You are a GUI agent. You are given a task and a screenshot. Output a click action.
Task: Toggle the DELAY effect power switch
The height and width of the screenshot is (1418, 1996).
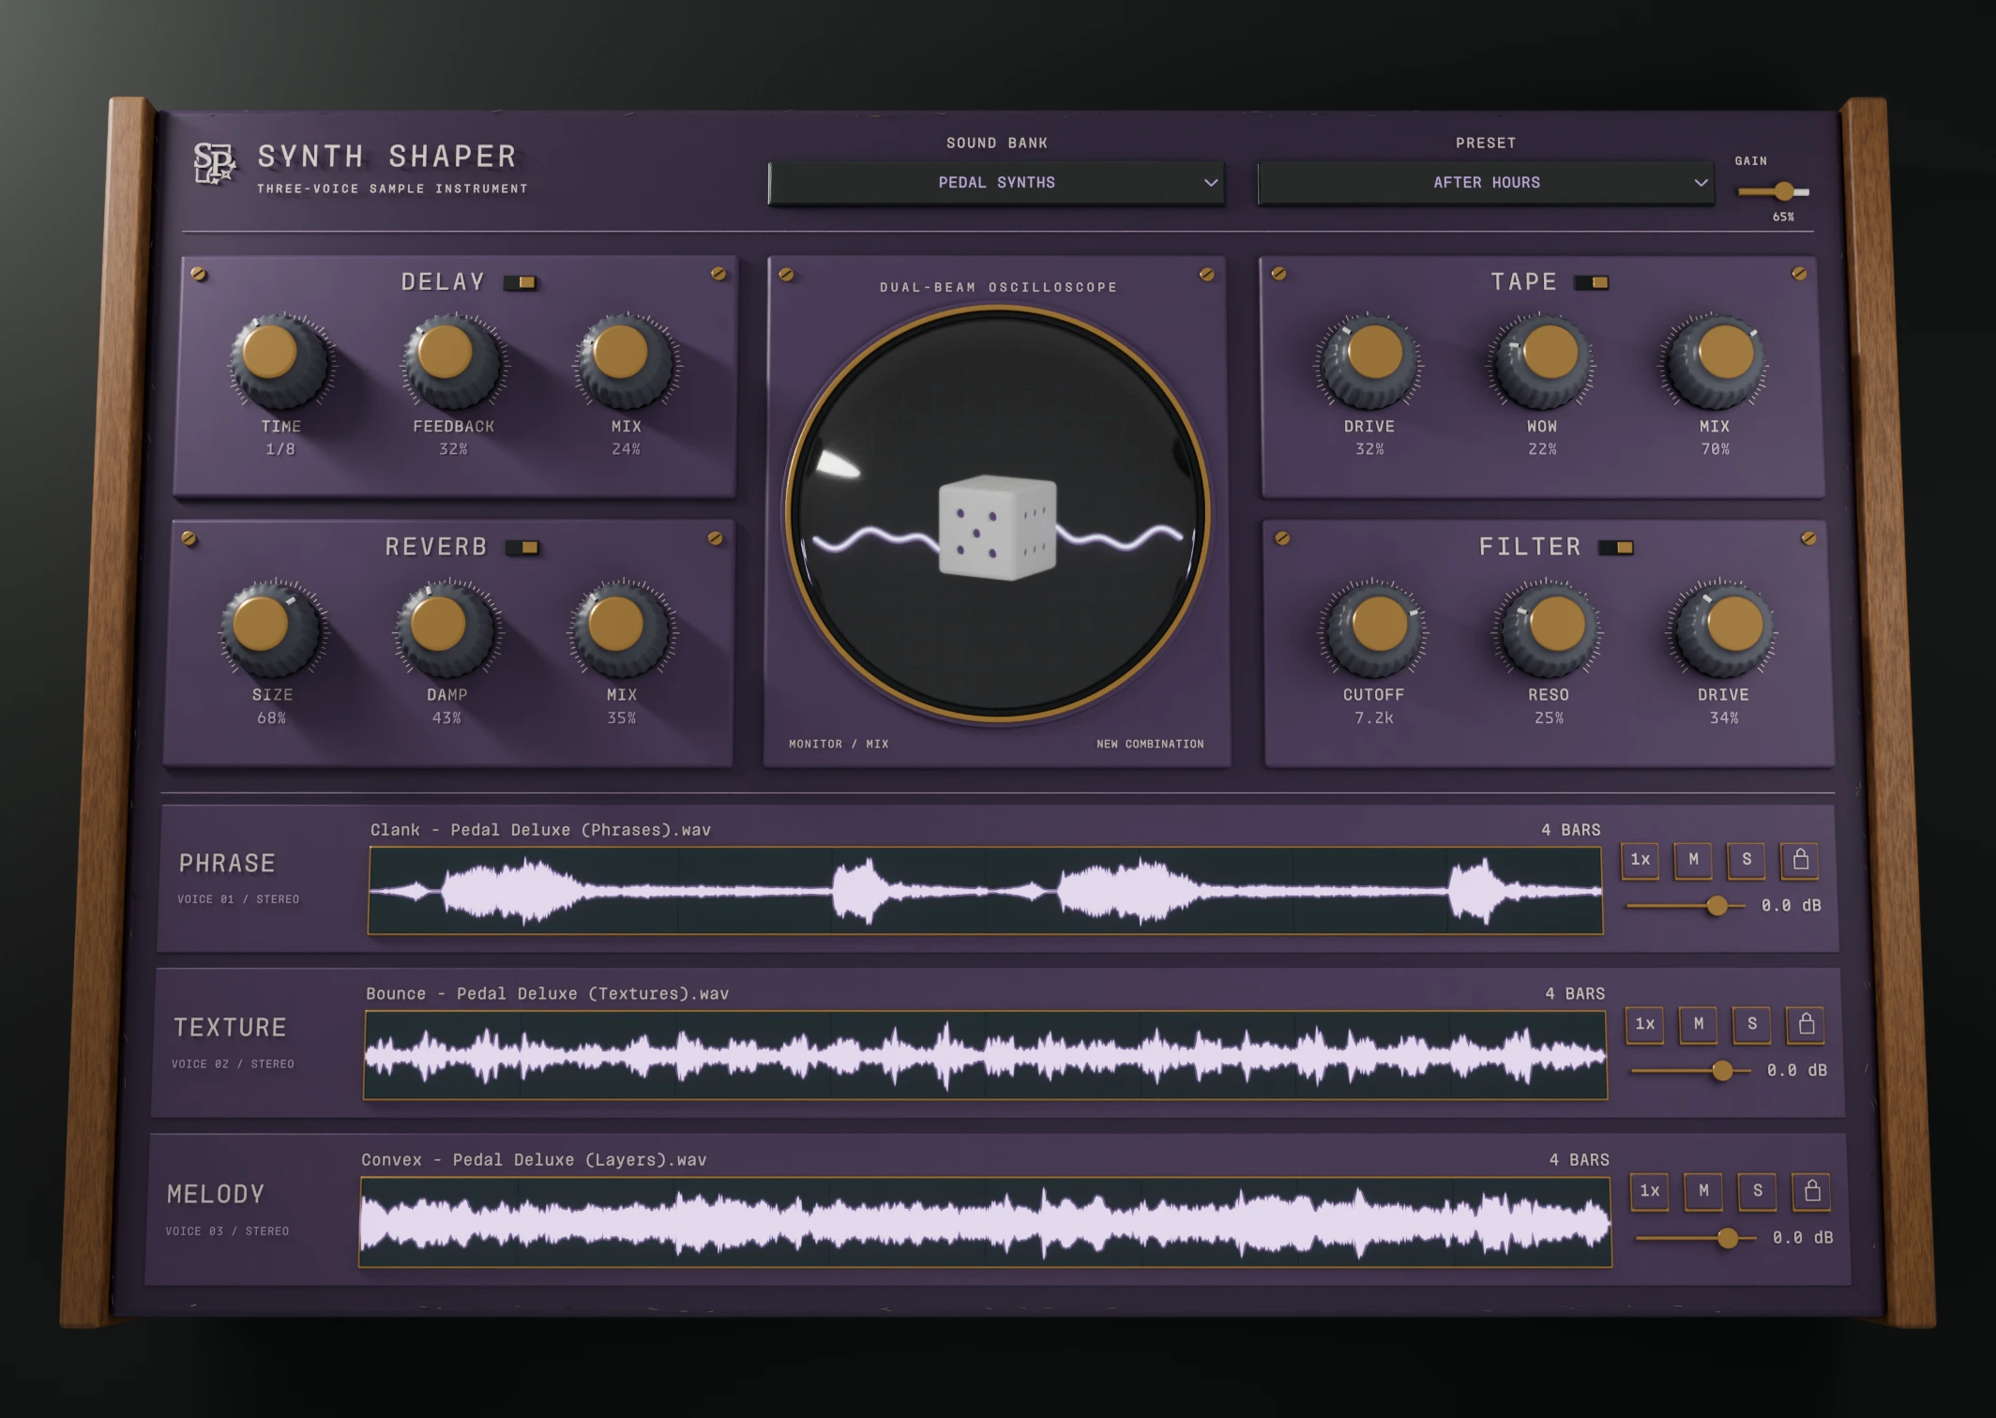[x=521, y=282]
